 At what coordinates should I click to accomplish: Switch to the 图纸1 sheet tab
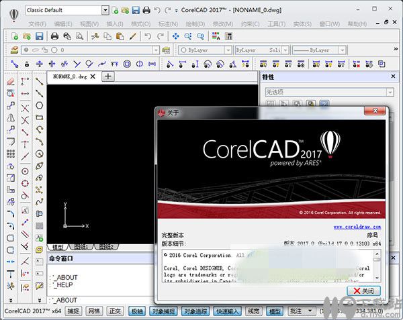pos(81,247)
